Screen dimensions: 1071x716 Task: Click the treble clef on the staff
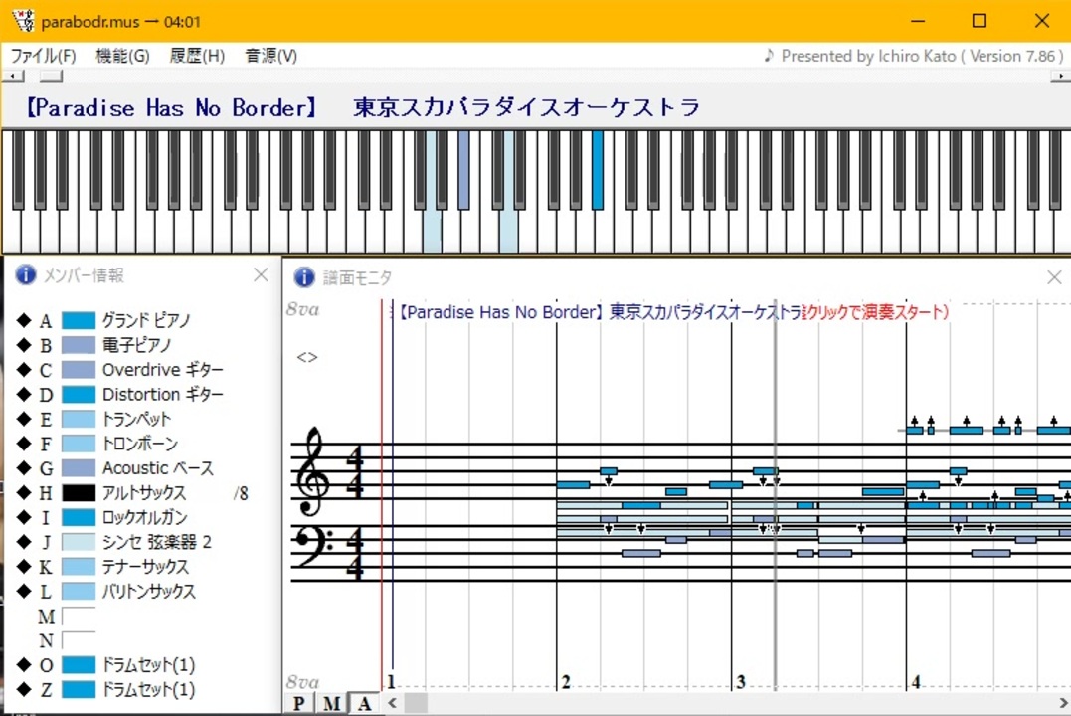pyautogui.click(x=311, y=471)
